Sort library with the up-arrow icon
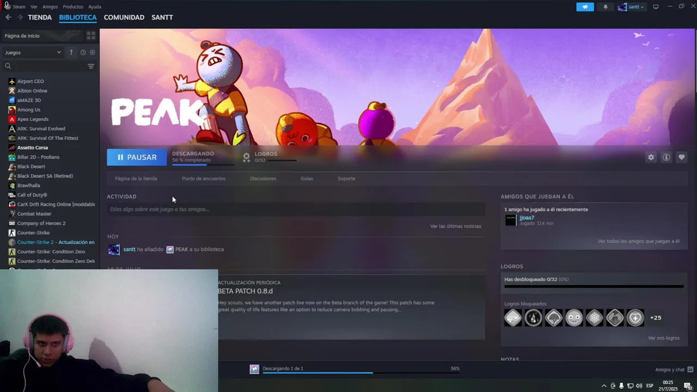Image resolution: width=697 pixels, height=392 pixels. [71, 52]
